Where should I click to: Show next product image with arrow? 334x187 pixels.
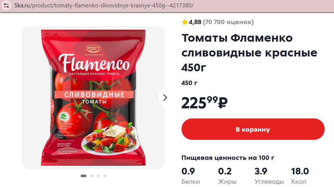pos(165,98)
